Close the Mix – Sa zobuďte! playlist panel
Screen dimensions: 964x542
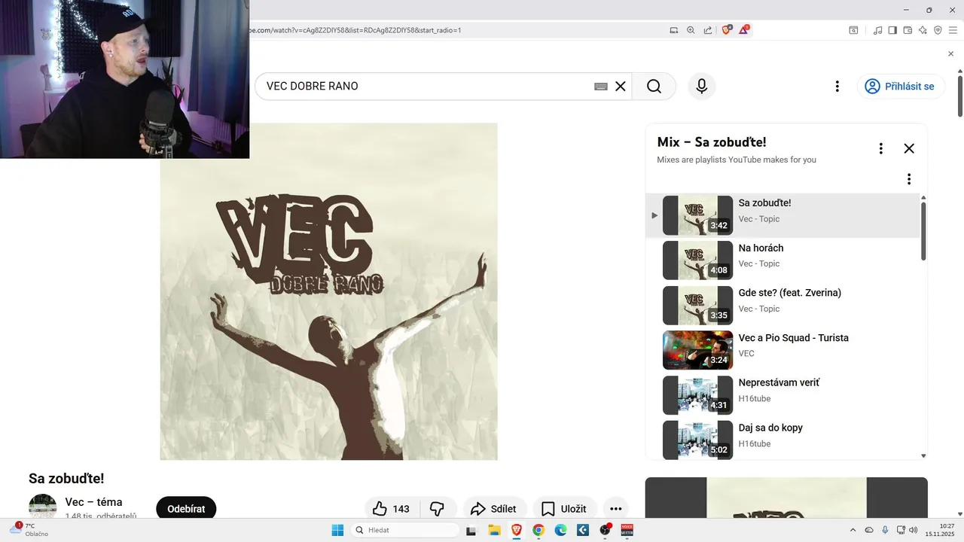tap(909, 148)
